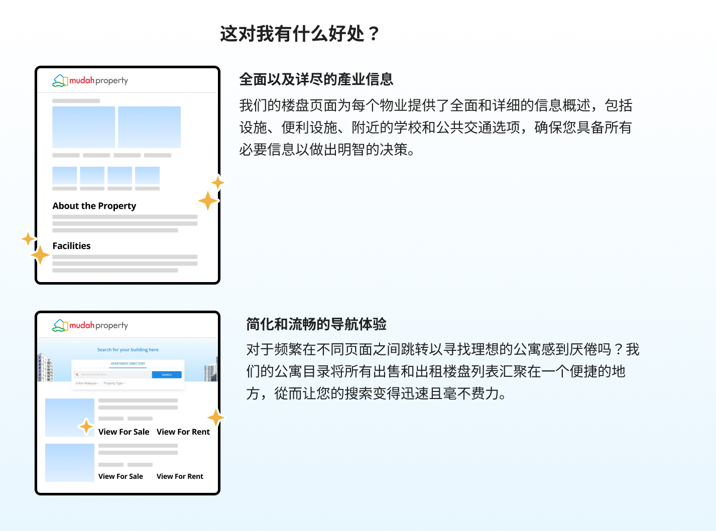
Task: Click the About the Property heading
Action: click(94, 206)
